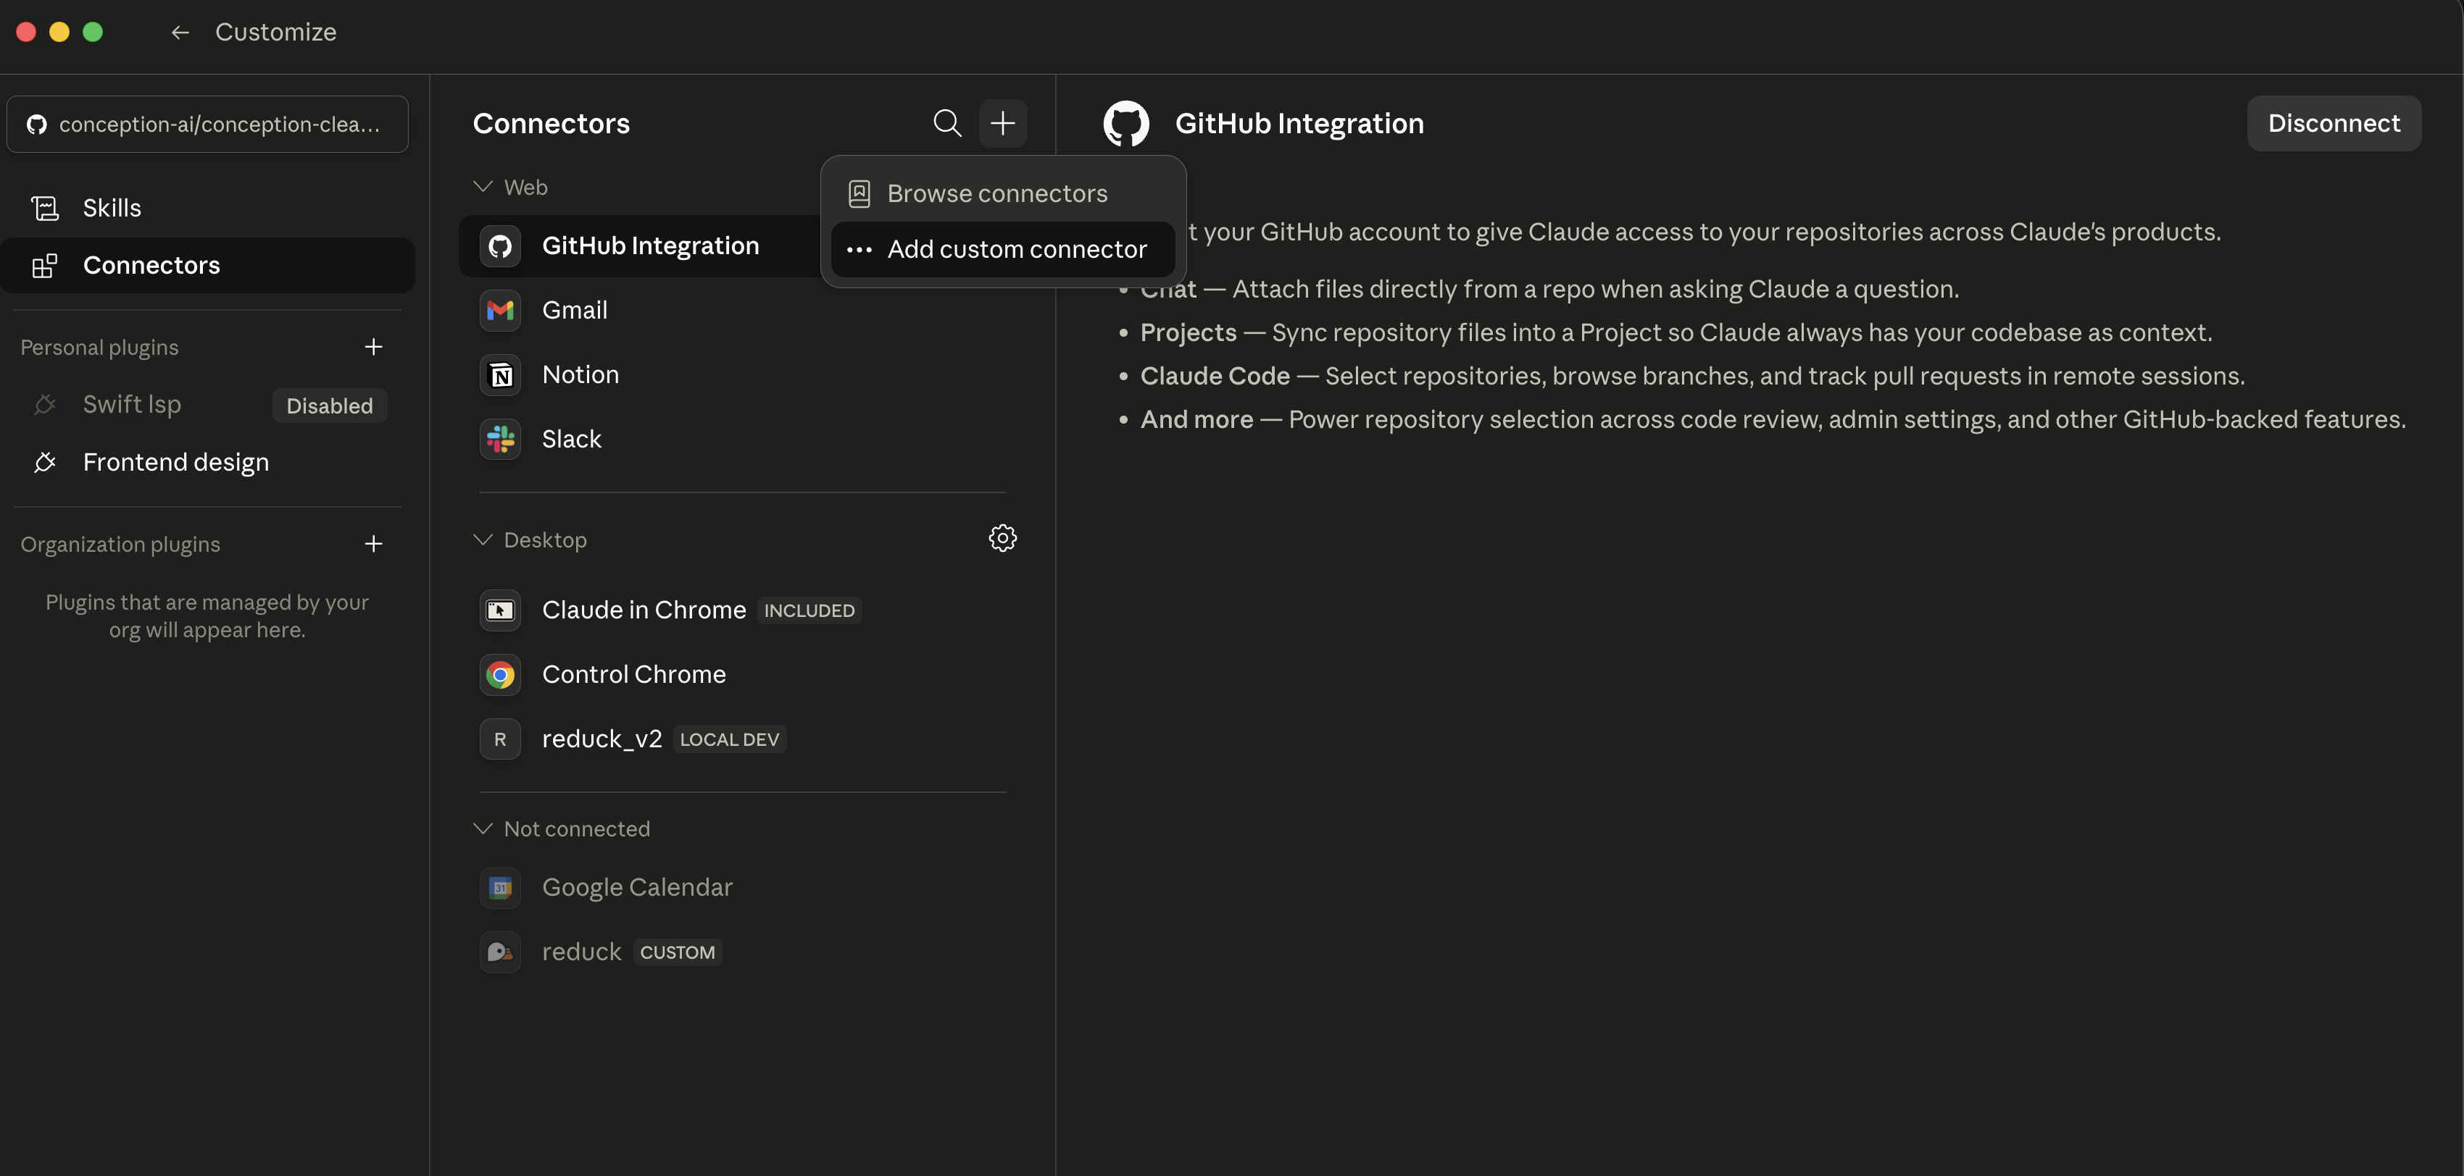2464x1176 pixels.
Task: Click the Slack logo icon
Action: pos(500,439)
